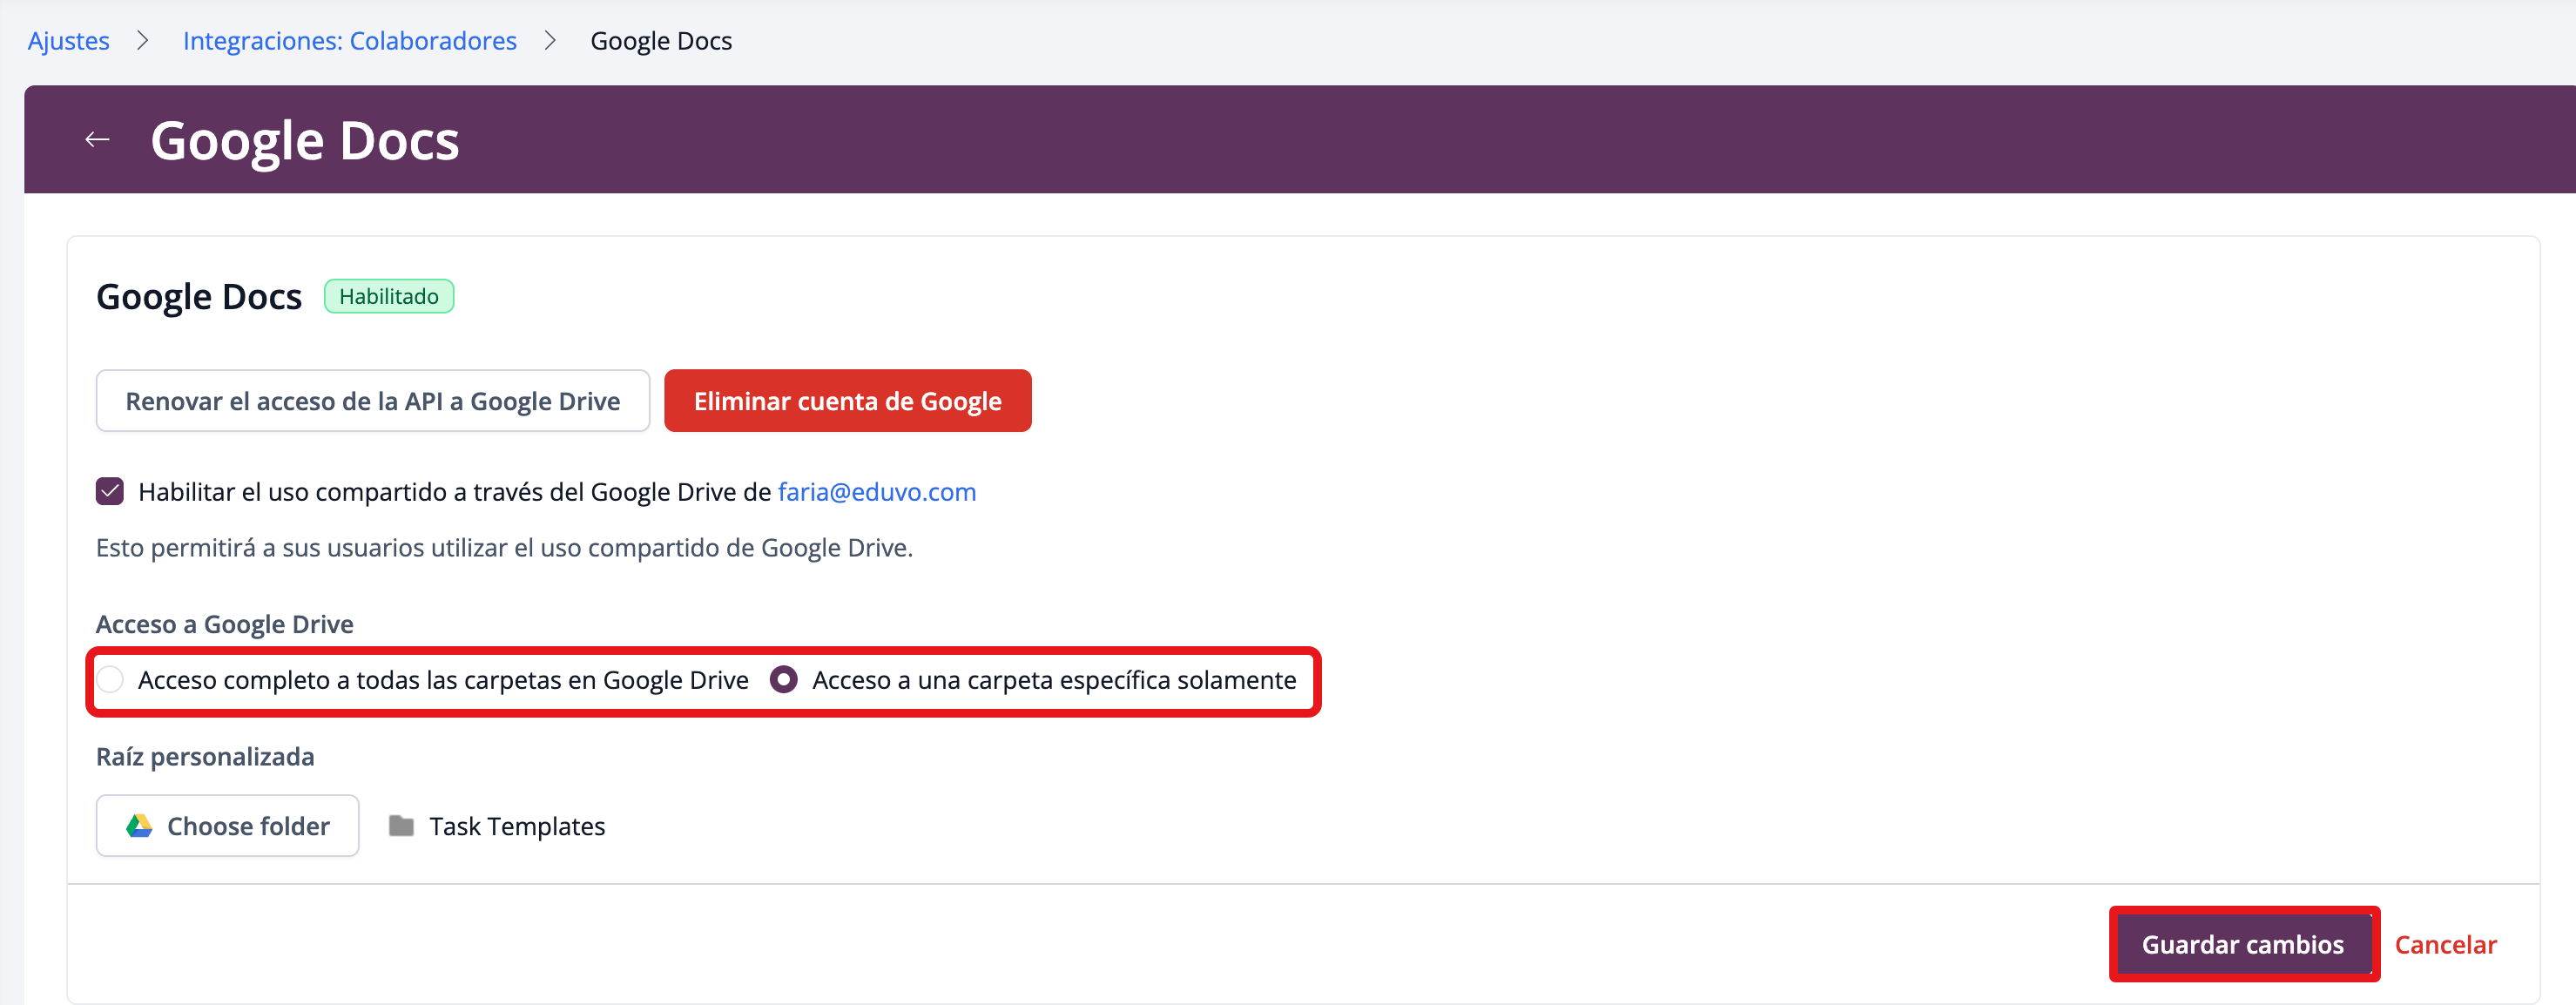The image size is (2576, 1005).
Task: Click the Habilitado status badge
Action: (388, 297)
